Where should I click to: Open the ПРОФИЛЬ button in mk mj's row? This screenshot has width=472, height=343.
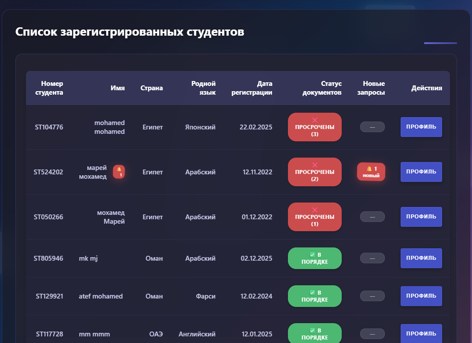[x=421, y=258]
